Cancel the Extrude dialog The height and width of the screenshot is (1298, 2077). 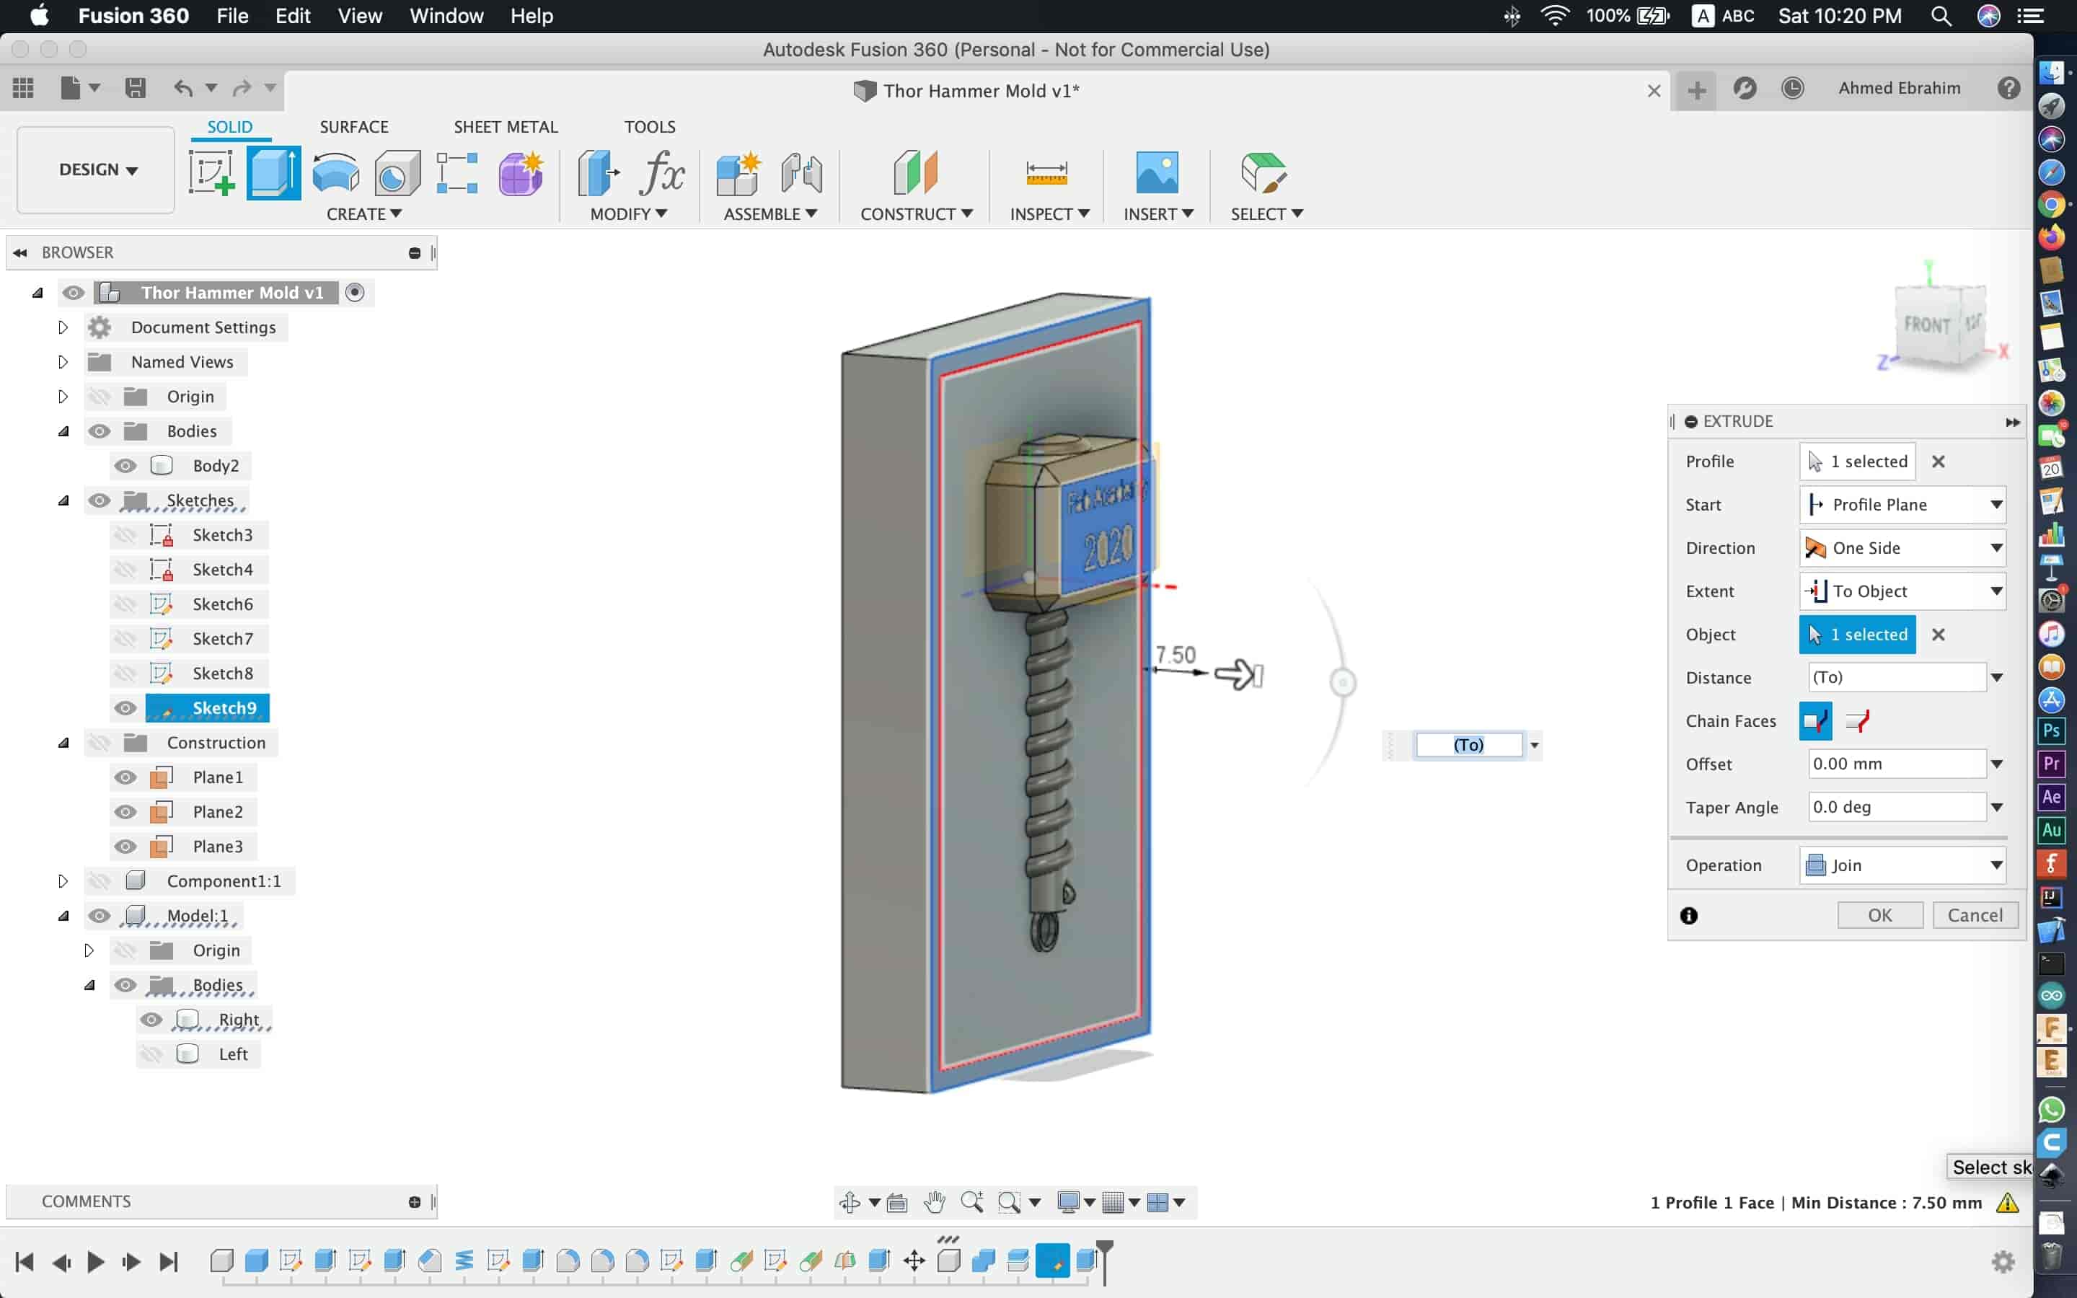1974,915
